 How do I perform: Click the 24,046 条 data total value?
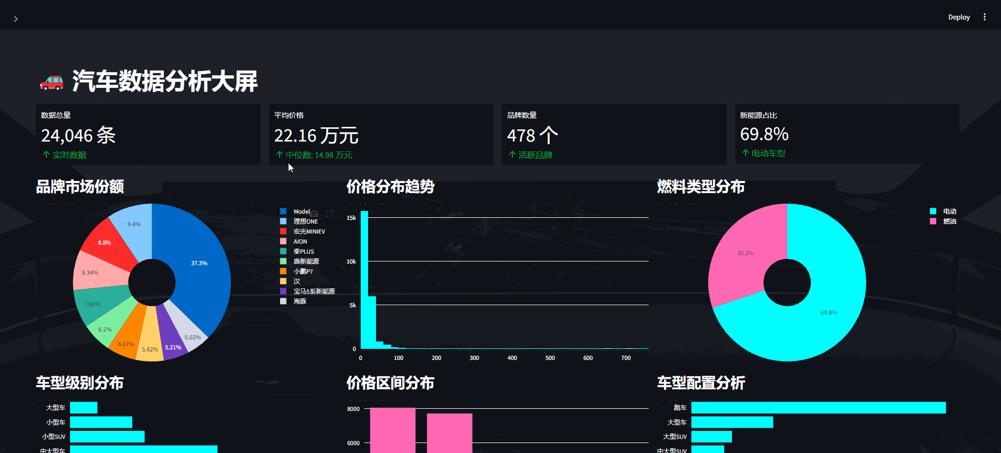78,136
